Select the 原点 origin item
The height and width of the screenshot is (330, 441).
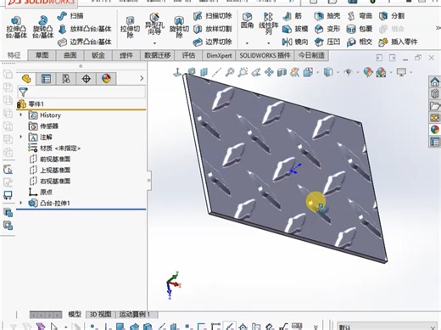(x=41, y=192)
